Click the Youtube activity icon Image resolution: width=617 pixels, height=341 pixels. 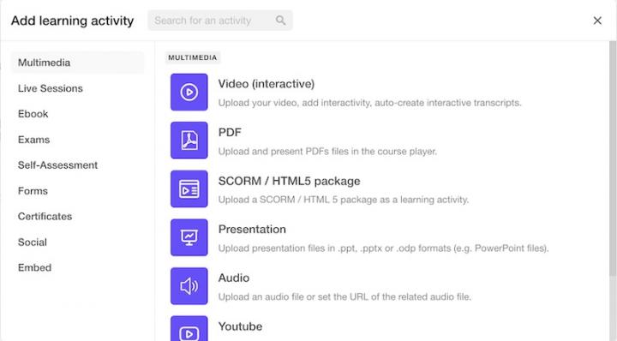189,329
